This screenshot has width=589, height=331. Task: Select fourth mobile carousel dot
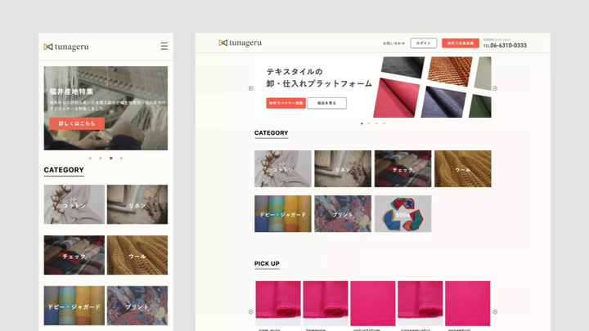point(121,158)
